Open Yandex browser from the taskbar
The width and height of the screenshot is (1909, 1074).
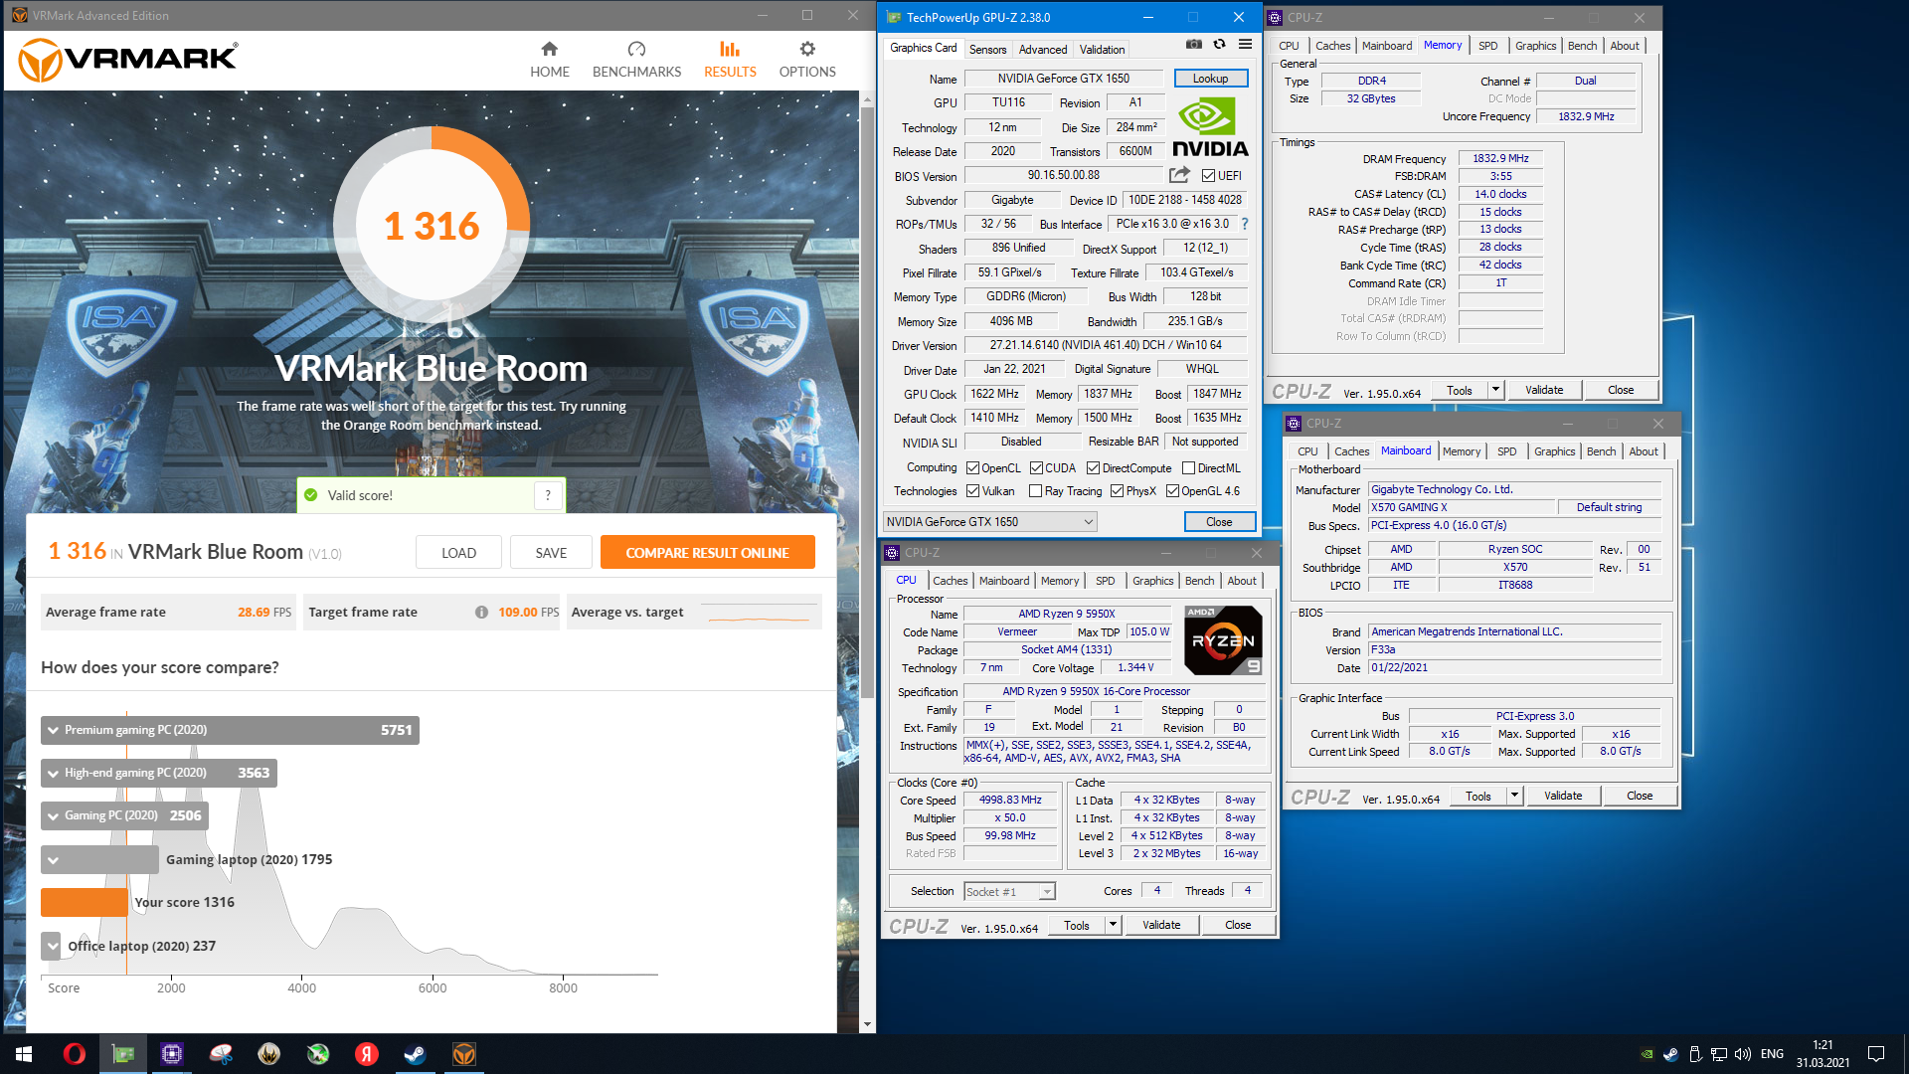tap(367, 1054)
